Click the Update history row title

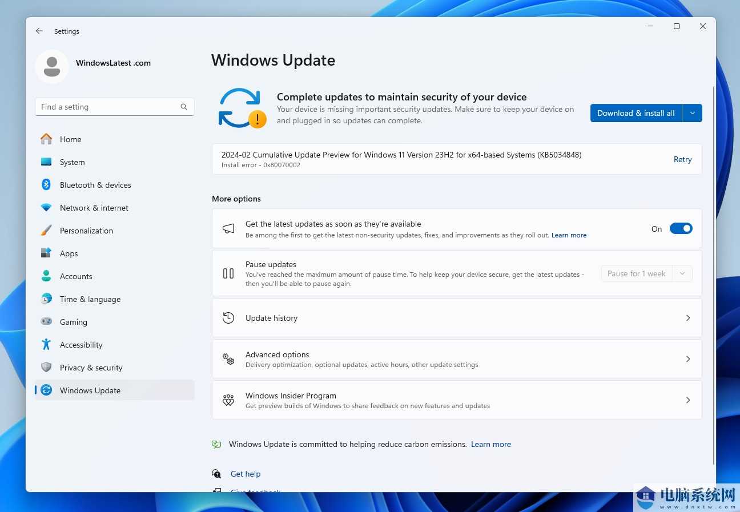(271, 318)
